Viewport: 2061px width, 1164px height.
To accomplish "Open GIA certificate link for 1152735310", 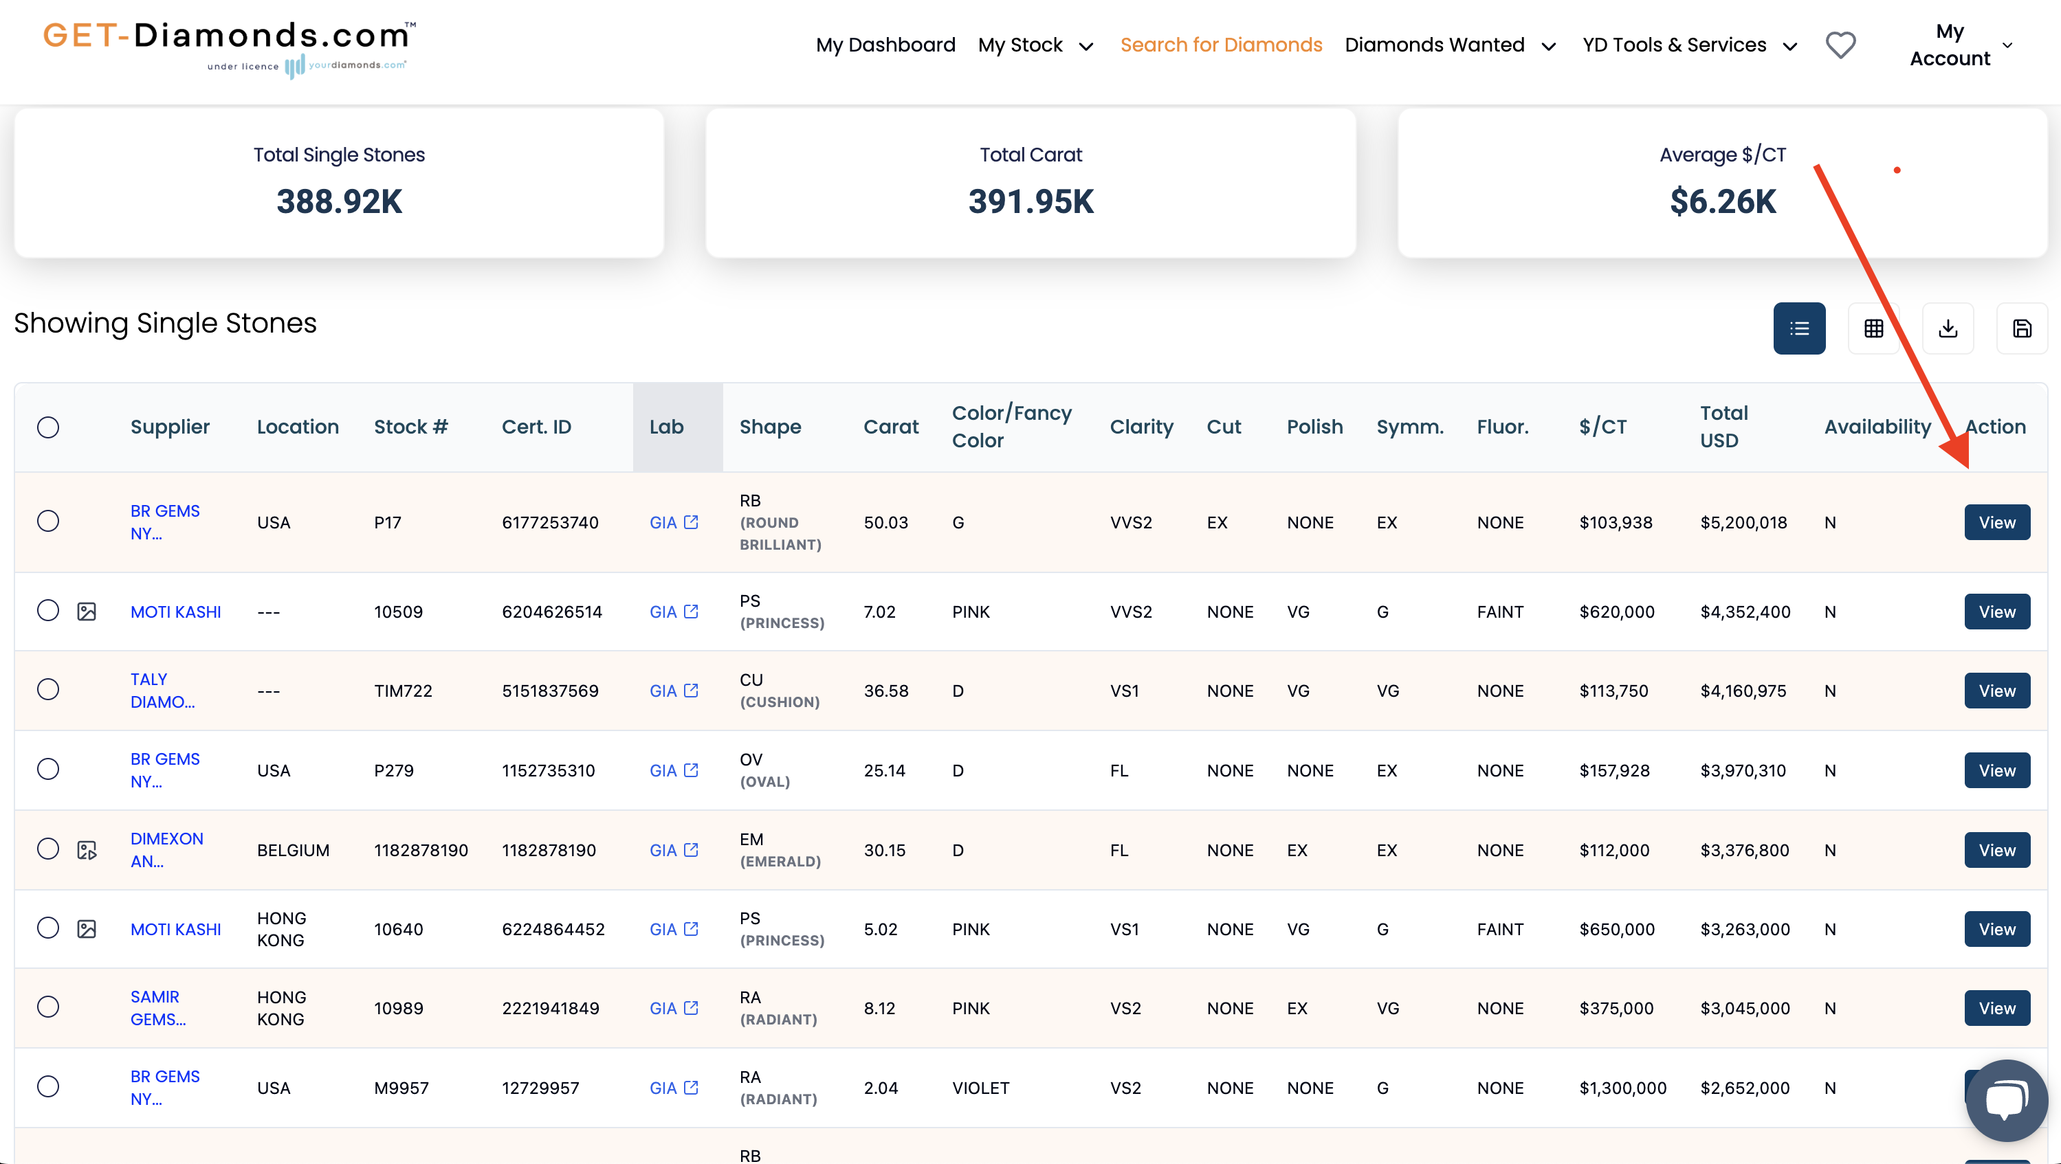I will click(674, 770).
